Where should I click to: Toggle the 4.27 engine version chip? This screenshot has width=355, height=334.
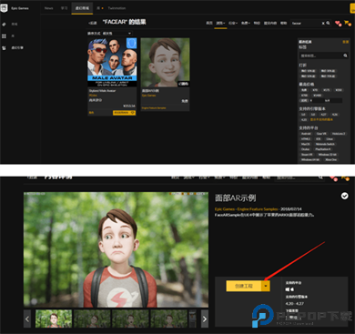(x=323, y=115)
